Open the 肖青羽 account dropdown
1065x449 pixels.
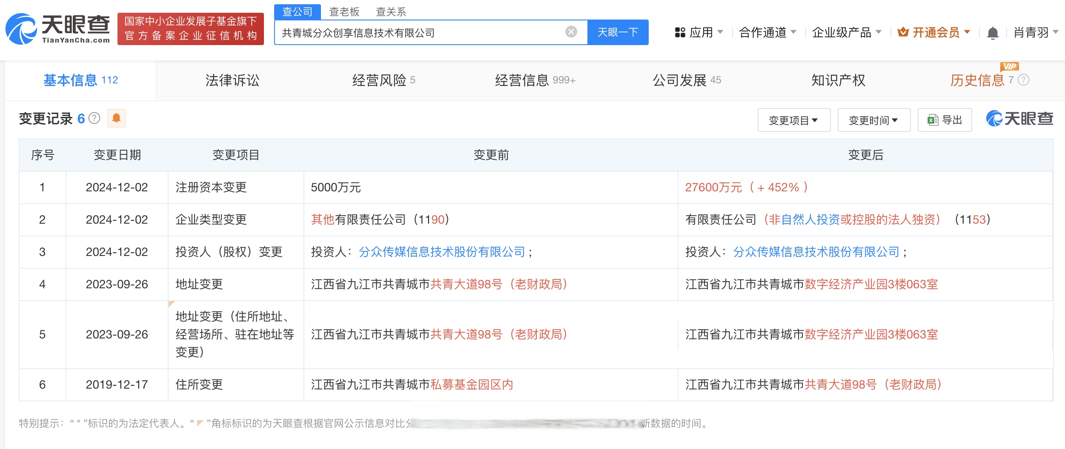point(1036,32)
